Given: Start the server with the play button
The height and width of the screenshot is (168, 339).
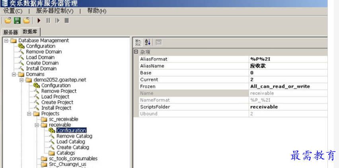Looking at the screenshot, I should click(x=39, y=21).
